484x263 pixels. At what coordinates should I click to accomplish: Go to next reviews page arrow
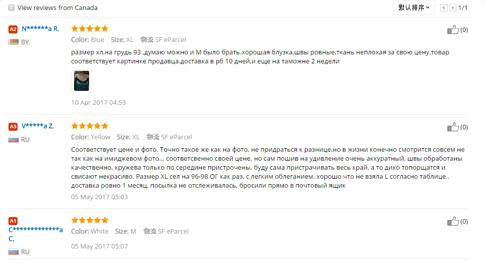coord(452,7)
